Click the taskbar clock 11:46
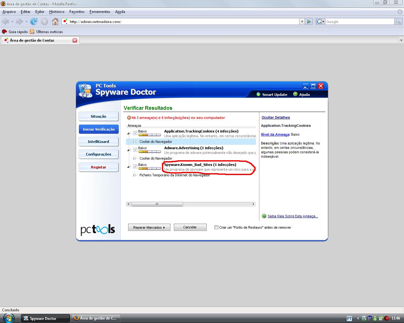The height and width of the screenshot is (323, 404). (x=396, y=318)
